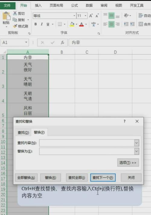Image resolution: width=151 pixels, height=215 pixels.
Task: Open the 替换为 history dropdown
Action: 137,151
